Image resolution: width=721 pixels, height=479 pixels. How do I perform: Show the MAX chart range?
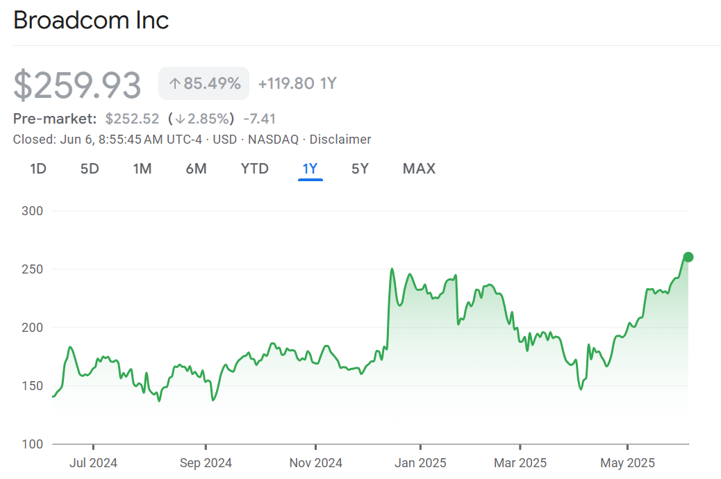(419, 169)
